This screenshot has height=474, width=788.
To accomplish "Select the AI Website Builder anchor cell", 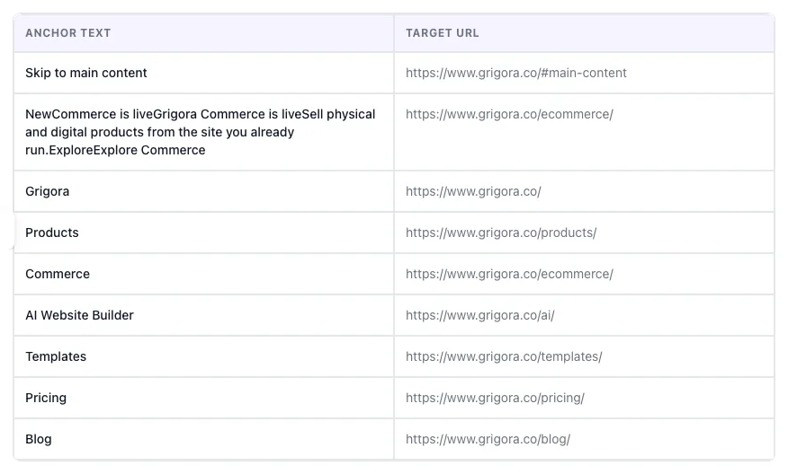I will 203,315.
